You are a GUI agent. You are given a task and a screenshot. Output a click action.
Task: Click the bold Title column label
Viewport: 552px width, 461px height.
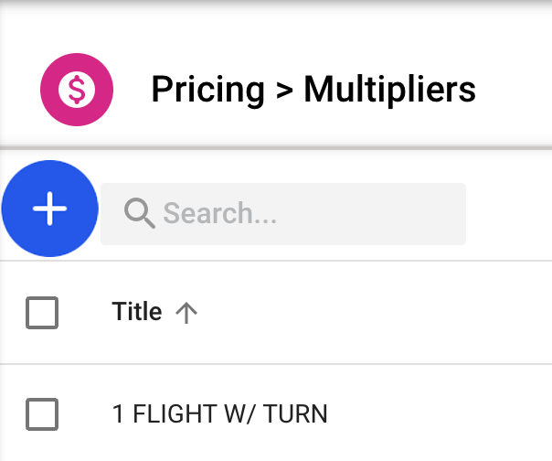137,312
